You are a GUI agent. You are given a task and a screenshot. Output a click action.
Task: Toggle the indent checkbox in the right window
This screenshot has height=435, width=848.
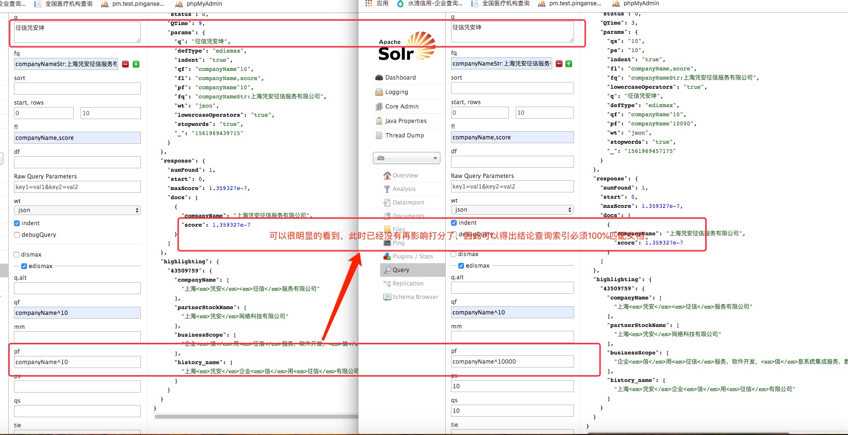pos(454,223)
